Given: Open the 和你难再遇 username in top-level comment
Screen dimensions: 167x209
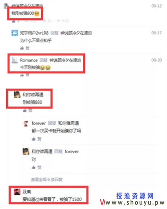Looking at the screenshot, I should (x=33, y=94).
